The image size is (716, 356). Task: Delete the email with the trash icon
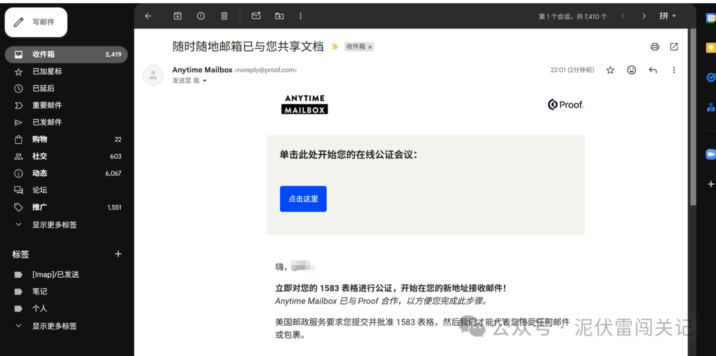[224, 16]
